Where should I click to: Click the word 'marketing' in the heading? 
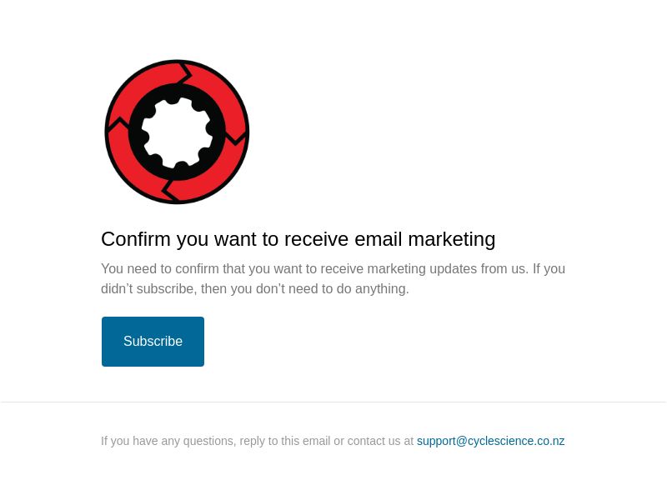(x=452, y=239)
